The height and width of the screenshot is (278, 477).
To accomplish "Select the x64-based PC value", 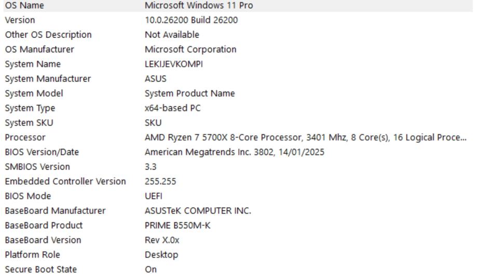I will click(172, 108).
